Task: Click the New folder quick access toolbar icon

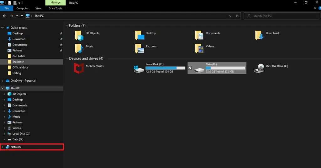Action: tap(15, 3)
